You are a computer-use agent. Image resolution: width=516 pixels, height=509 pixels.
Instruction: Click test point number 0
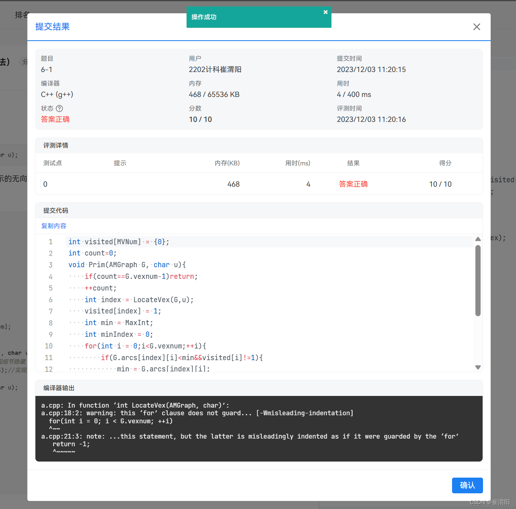[x=45, y=184]
